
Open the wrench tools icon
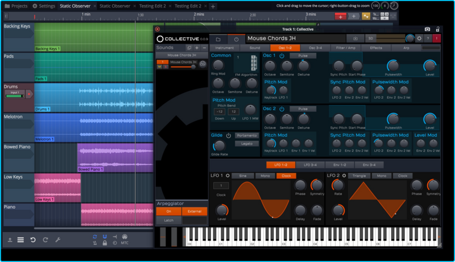[x=58, y=240]
